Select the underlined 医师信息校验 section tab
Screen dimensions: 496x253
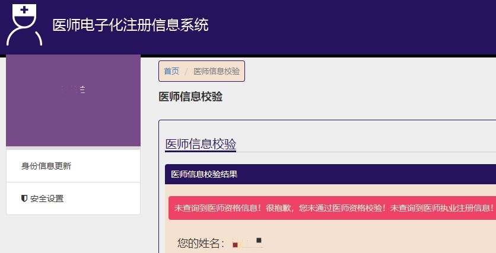[201, 145]
